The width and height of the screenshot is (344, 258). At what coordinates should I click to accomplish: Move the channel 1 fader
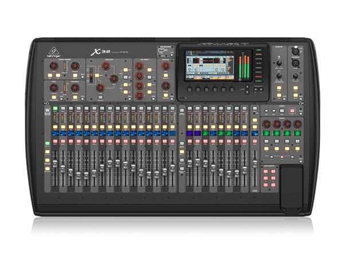click(55, 164)
